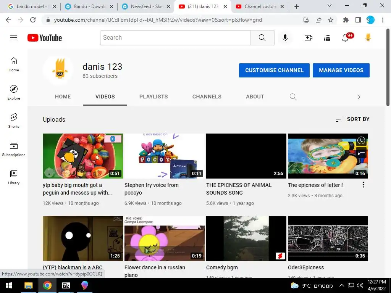Open Subscriptions in the sidebar

point(14,149)
